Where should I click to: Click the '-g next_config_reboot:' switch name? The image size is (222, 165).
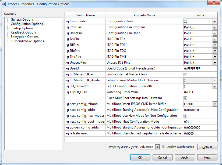click(x=82, y=104)
